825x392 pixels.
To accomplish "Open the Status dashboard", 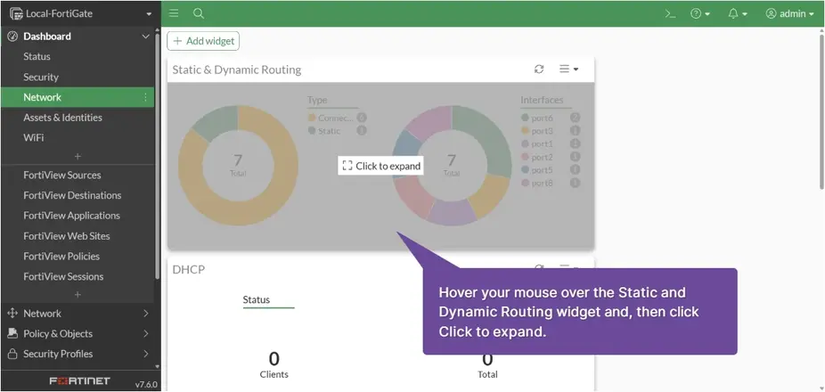I will (37, 56).
